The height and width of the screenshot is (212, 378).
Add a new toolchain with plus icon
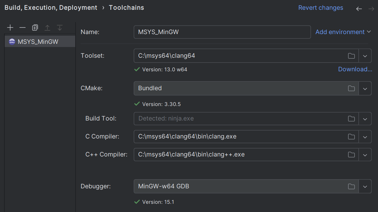click(x=10, y=28)
